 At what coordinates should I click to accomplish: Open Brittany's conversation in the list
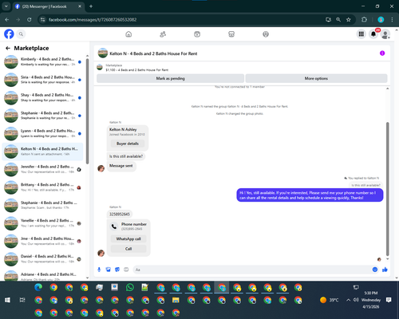tap(42, 187)
